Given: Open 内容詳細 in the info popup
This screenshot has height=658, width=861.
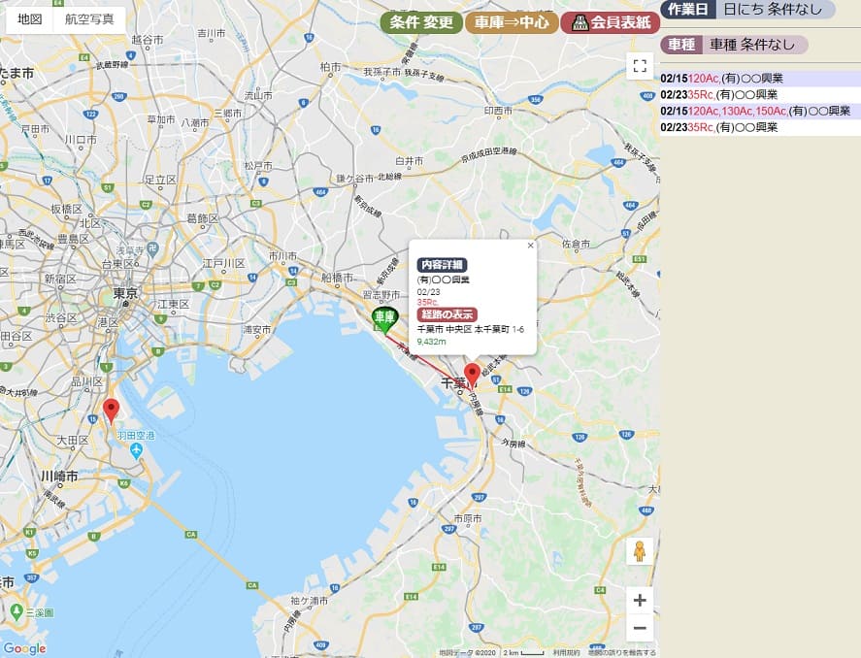Looking at the screenshot, I should click(x=442, y=265).
